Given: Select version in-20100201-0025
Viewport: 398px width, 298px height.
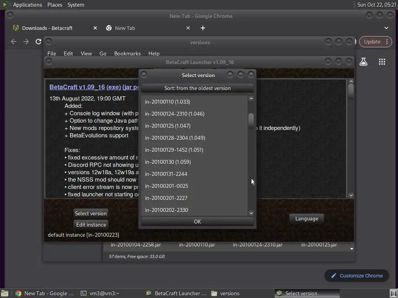Looking at the screenshot, I should tap(194, 186).
